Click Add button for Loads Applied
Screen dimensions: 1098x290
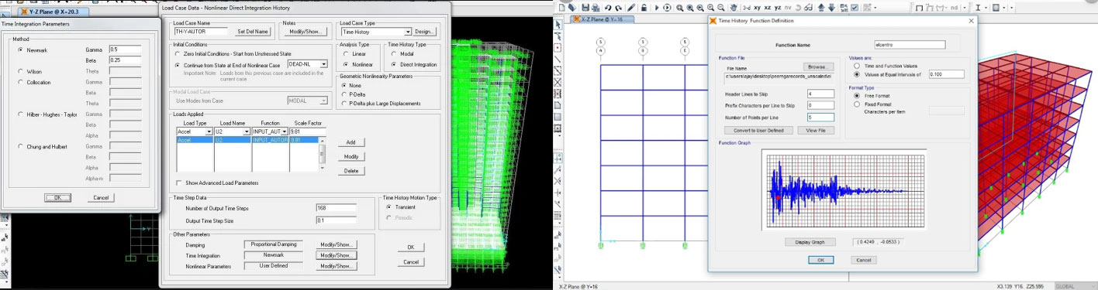(x=350, y=142)
